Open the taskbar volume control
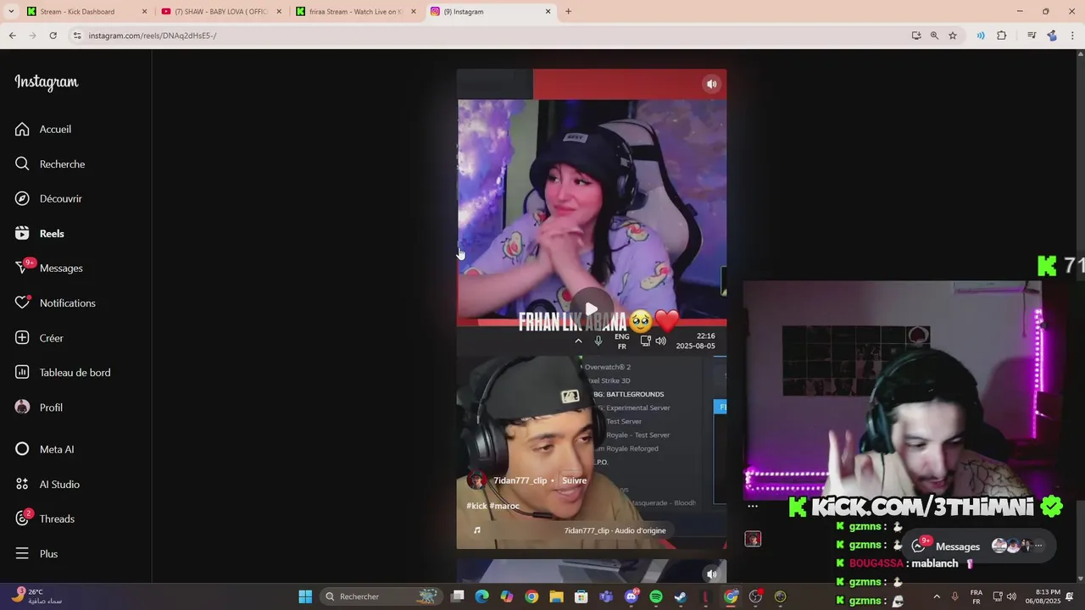 [x=1011, y=596]
